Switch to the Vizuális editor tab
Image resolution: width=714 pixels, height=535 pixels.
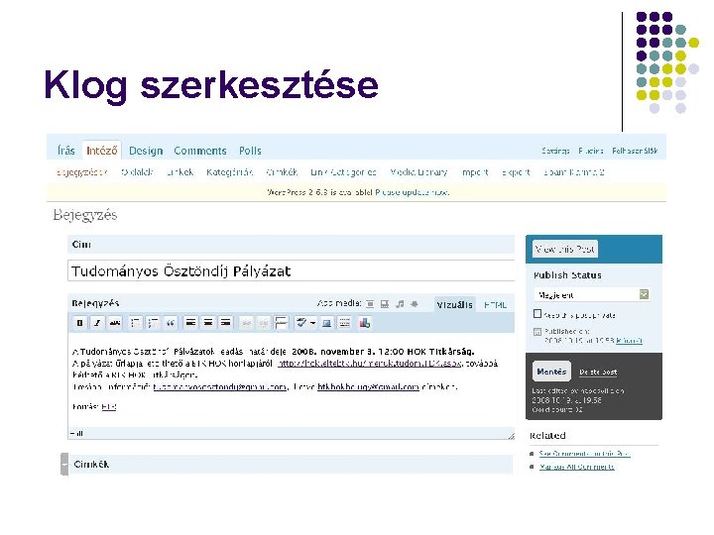click(x=454, y=305)
